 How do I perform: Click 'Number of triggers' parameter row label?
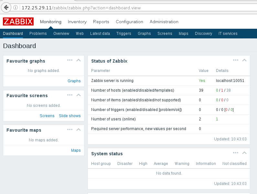pos(136,109)
